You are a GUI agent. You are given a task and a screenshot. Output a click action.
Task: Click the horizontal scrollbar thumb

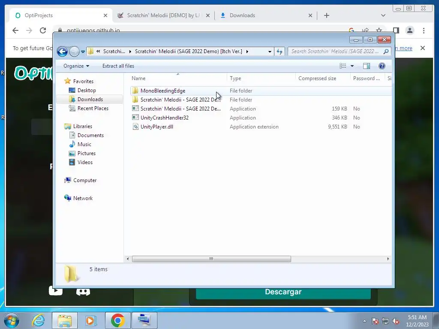[x=211, y=259]
